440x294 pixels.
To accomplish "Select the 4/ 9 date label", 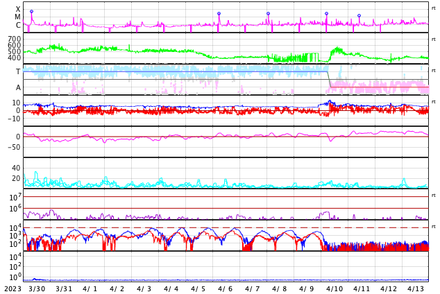I will coord(307,289).
